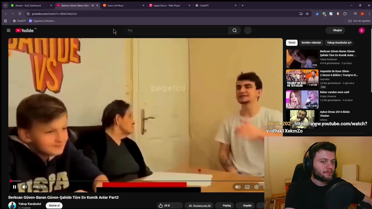
Task: Open the Chrome profile B avatar
Action: pos(362,14)
